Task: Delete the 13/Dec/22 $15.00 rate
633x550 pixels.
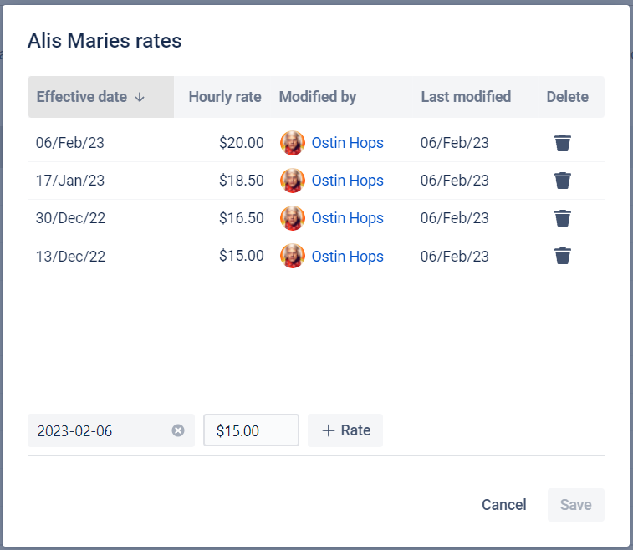Action: (x=563, y=256)
